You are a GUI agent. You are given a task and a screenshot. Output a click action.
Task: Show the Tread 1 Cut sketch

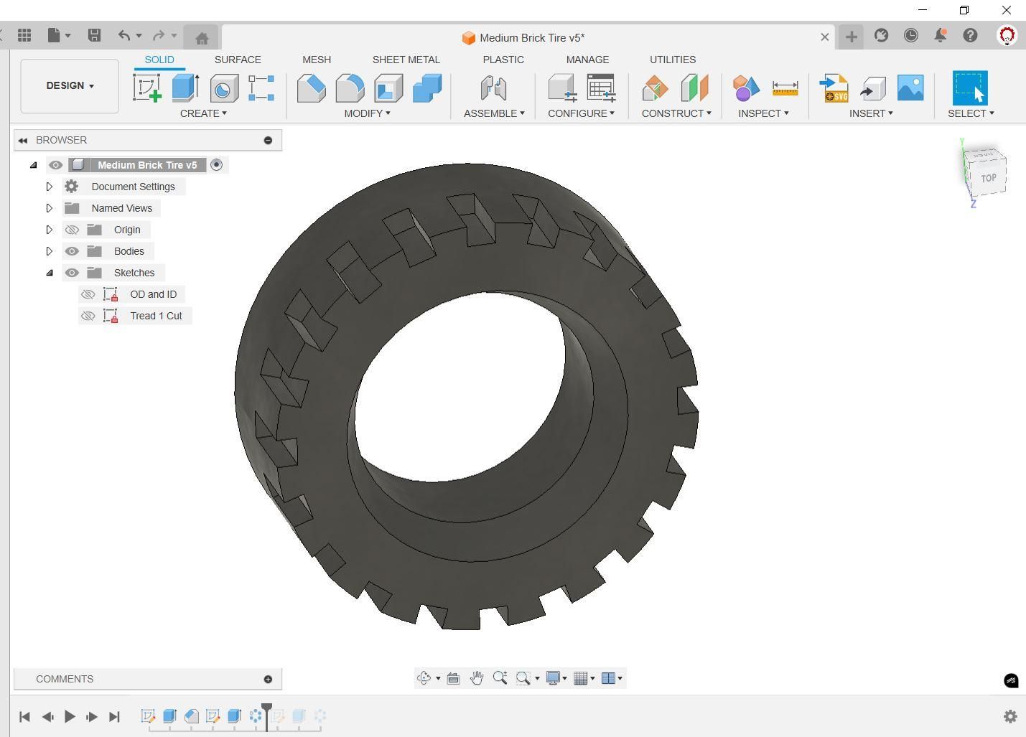tap(88, 316)
